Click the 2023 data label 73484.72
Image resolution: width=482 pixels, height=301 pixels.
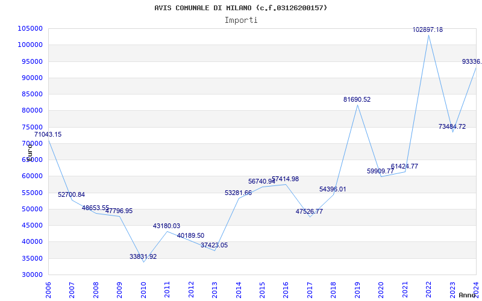click(452, 126)
